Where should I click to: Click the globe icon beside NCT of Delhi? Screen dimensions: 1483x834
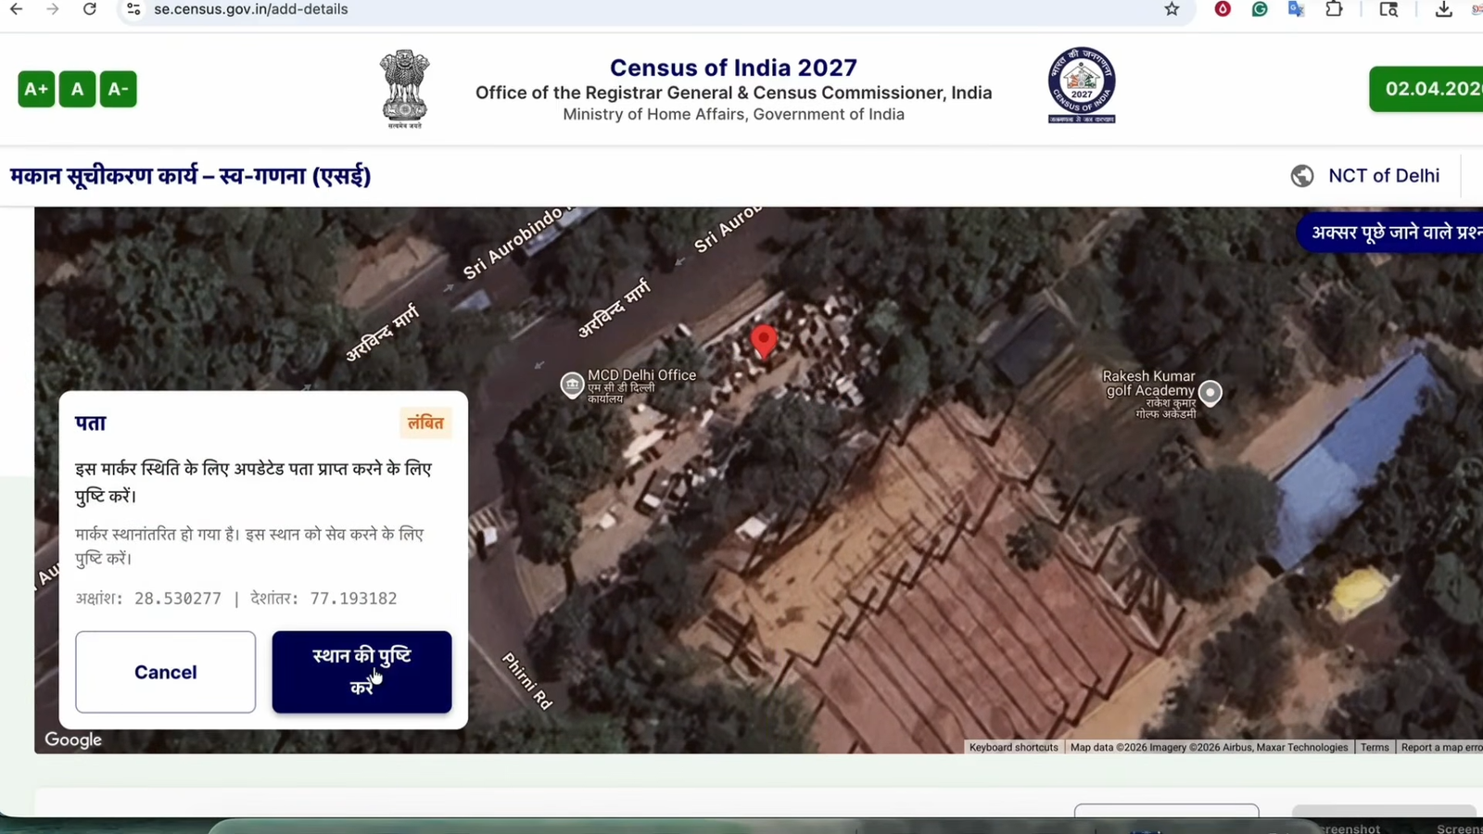[x=1302, y=175]
